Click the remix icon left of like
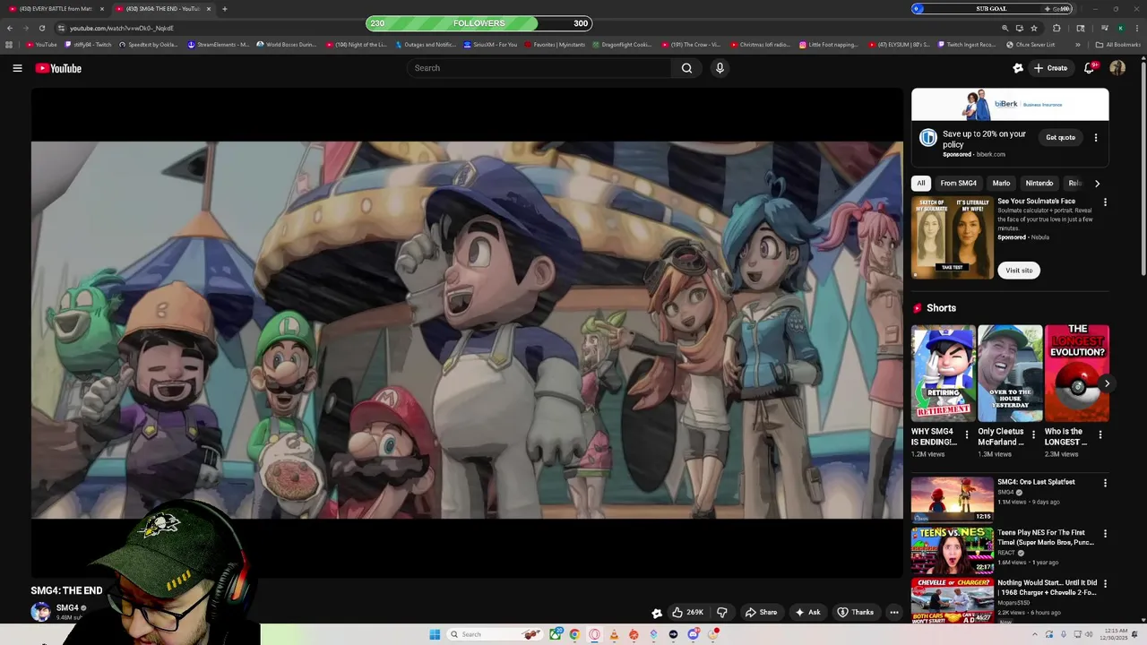The width and height of the screenshot is (1147, 645). tap(657, 613)
